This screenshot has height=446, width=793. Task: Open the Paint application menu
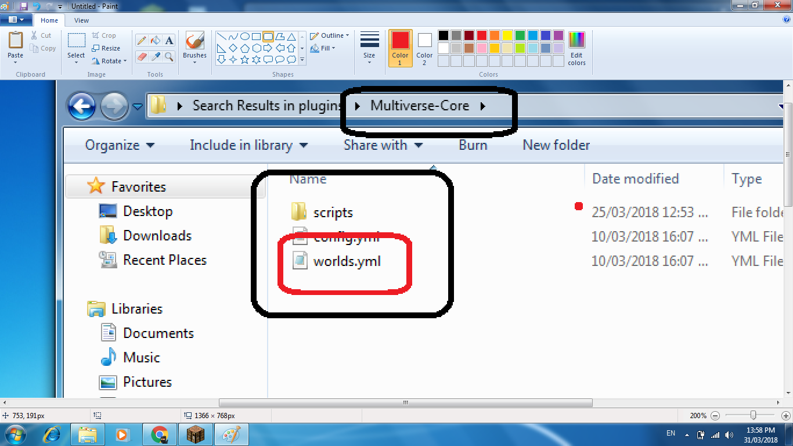click(17, 20)
